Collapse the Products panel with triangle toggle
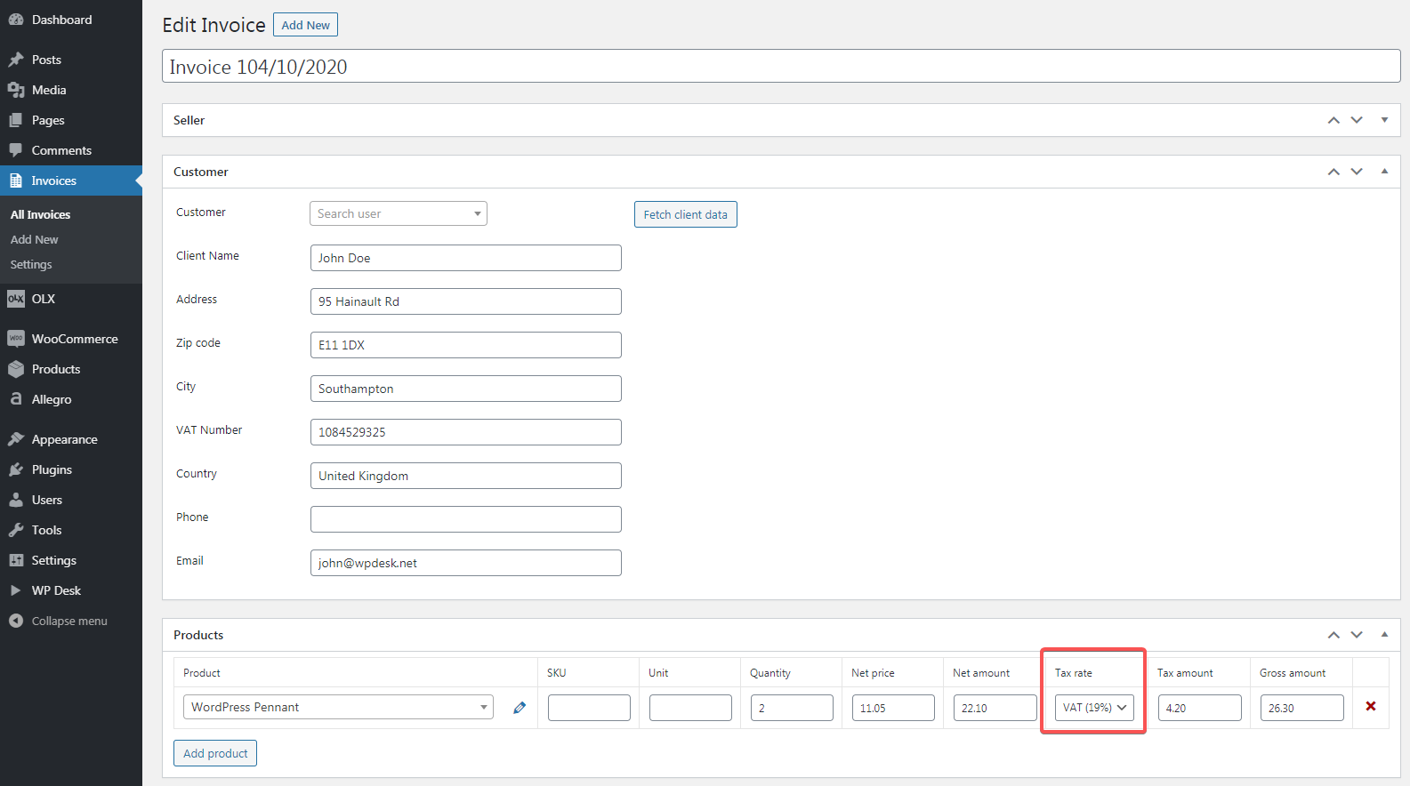The height and width of the screenshot is (786, 1410). tap(1384, 635)
